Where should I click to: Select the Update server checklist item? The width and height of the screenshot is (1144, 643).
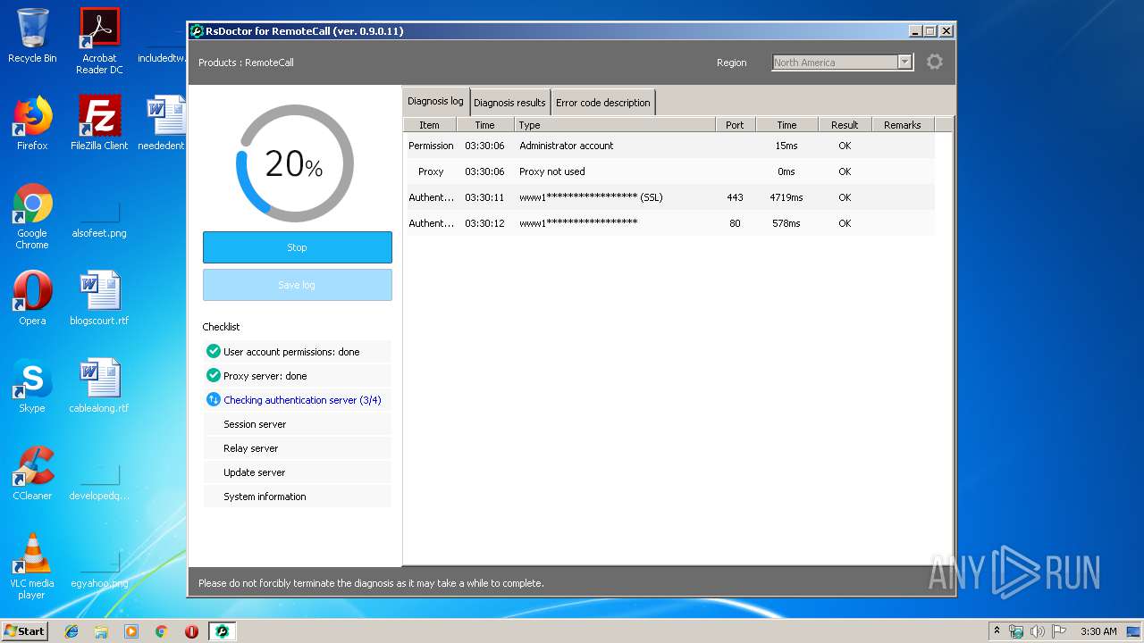pos(297,472)
